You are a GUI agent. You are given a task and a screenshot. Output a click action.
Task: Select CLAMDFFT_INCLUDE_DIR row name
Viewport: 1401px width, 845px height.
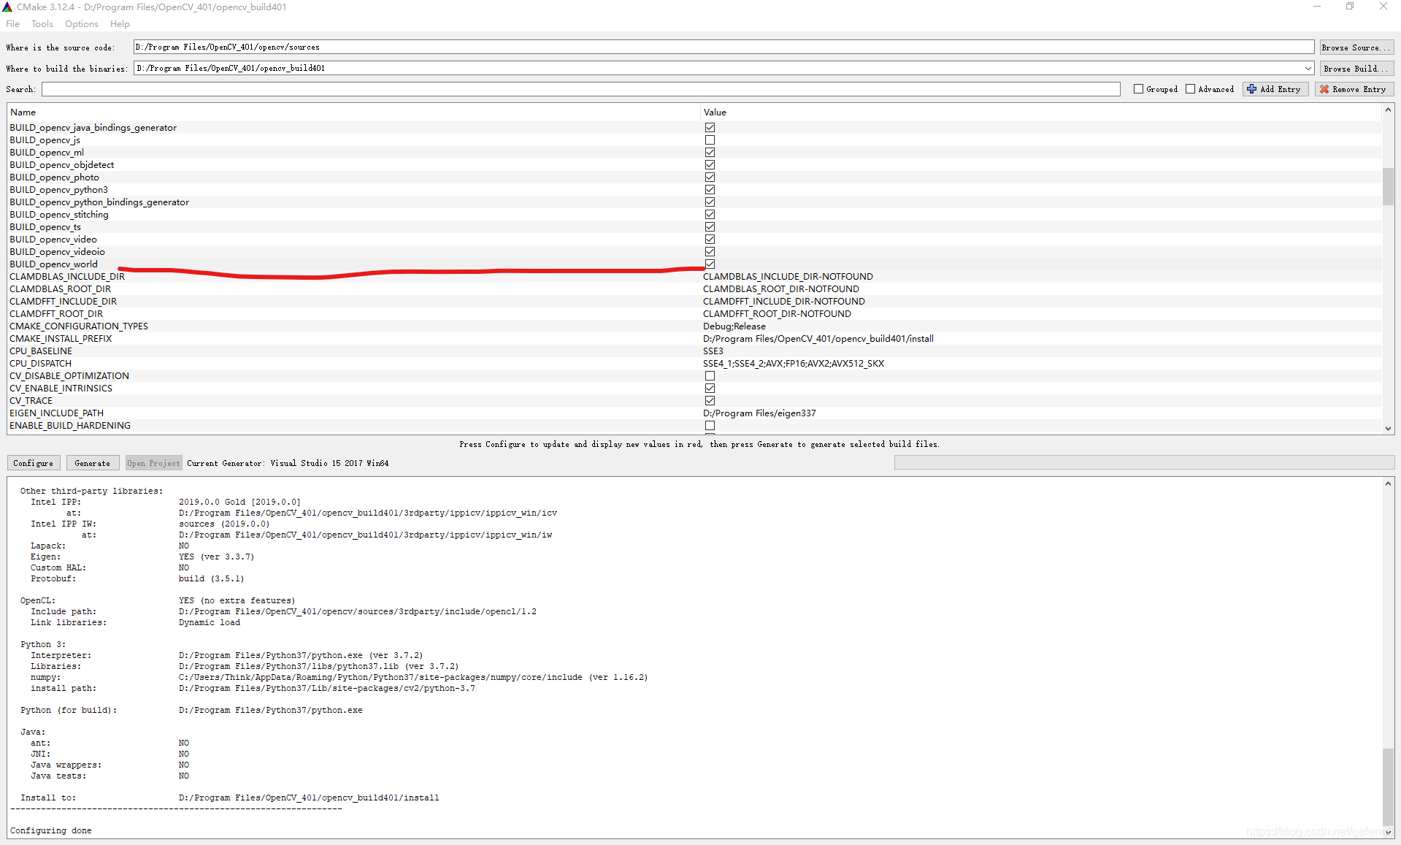pyautogui.click(x=63, y=302)
